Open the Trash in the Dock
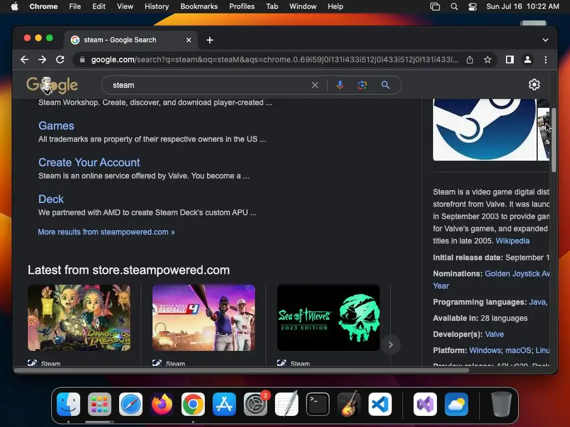 click(x=502, y=404)
